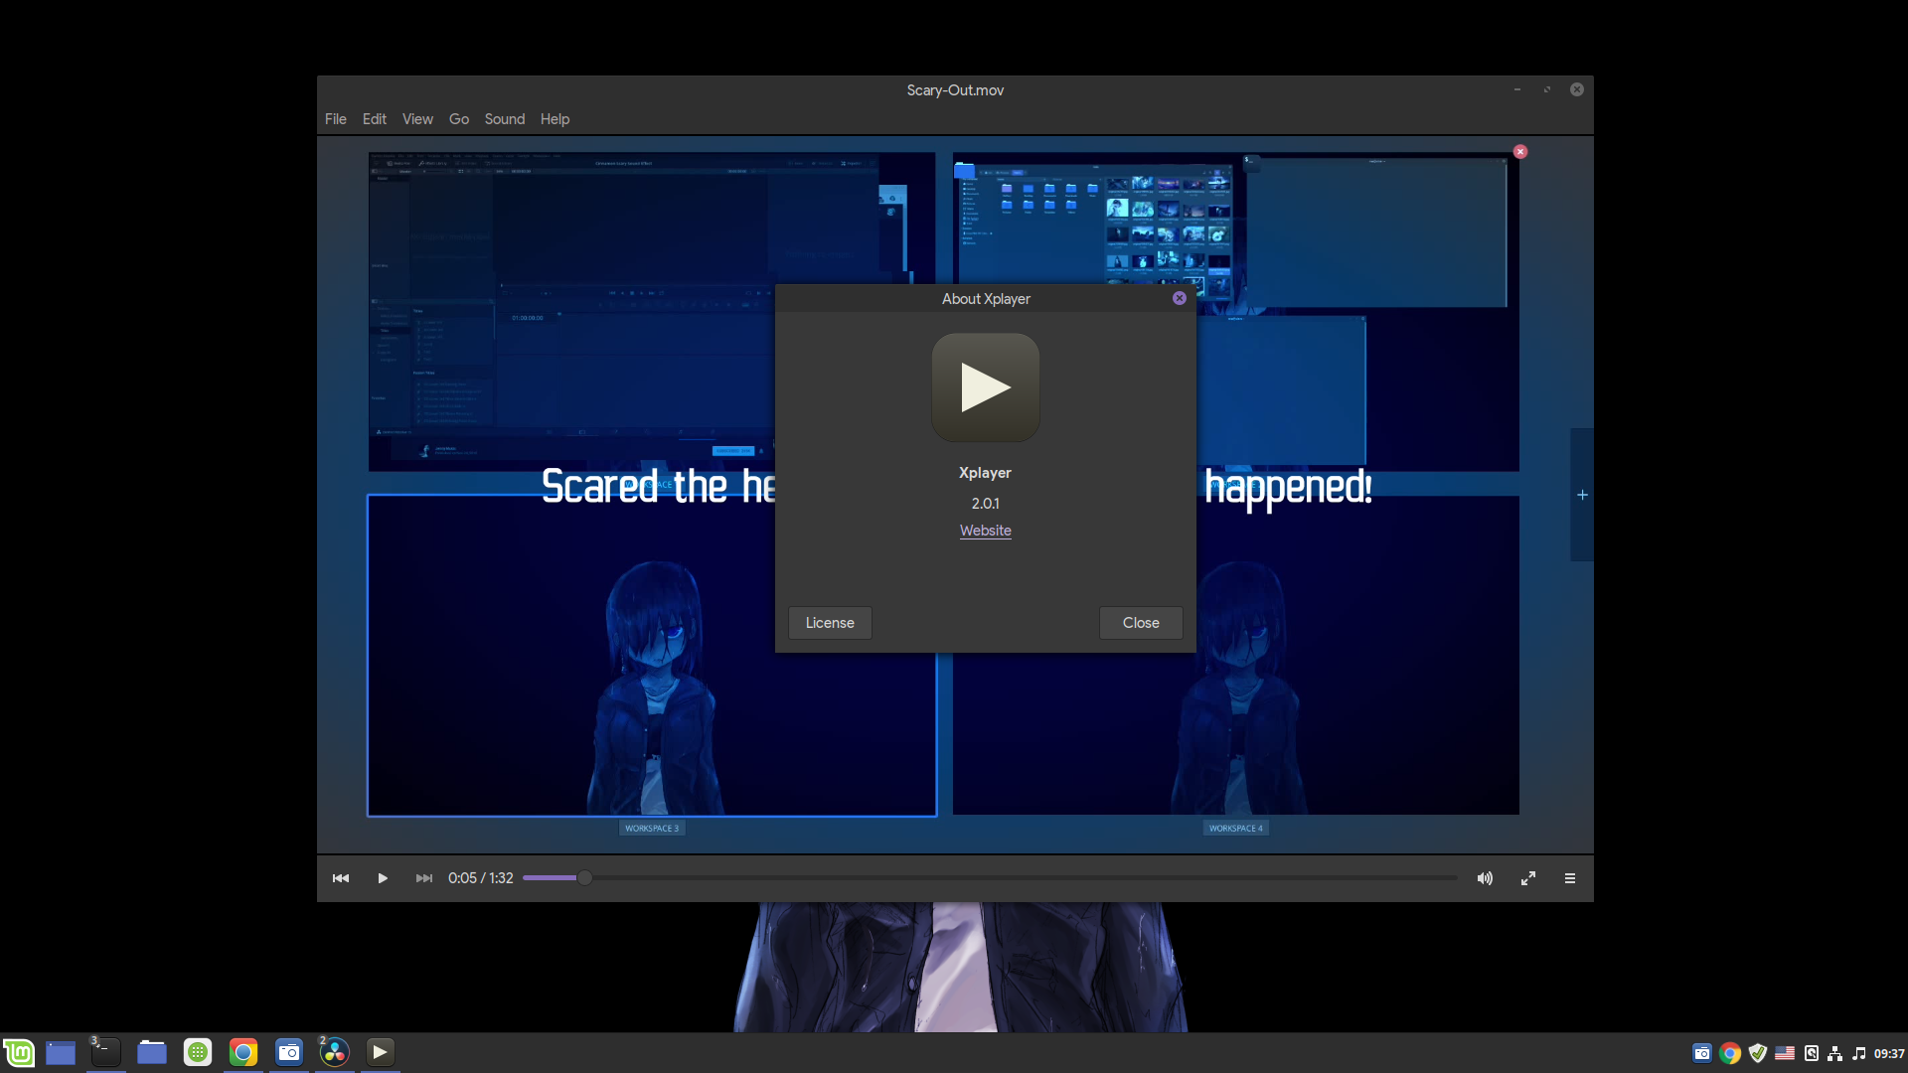1908x1073 pixels.
Task: Open Linux Mint start menu
Action: pyautogui.click(x=19, y=1052)
